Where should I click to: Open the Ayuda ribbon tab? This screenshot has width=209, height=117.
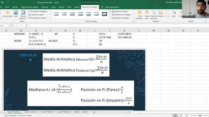(77, 7)
